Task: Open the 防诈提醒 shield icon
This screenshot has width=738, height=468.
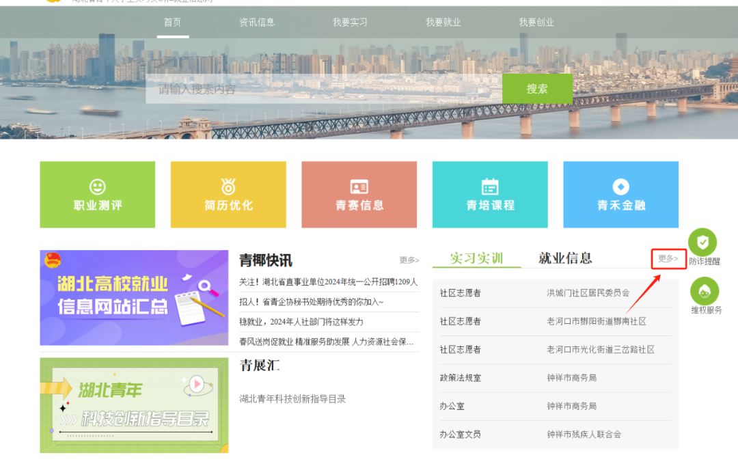Action: (702, 243)
